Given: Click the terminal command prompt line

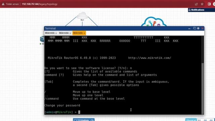Looking at the screenshot, I should click(62, 112).
